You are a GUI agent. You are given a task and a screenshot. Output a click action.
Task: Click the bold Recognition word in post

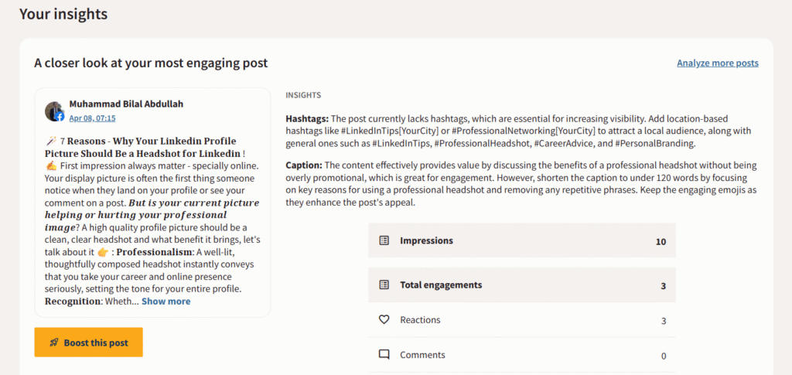(x=73, y=302)
